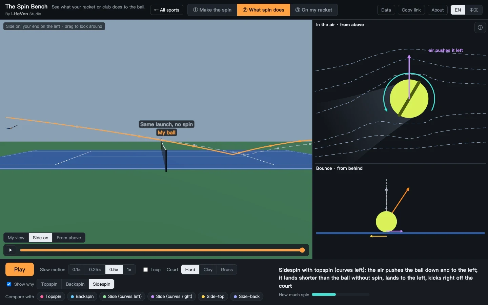The image size is (488, 305).
Task: Choose the Grass court surface
Action: [x=227, y=269]
